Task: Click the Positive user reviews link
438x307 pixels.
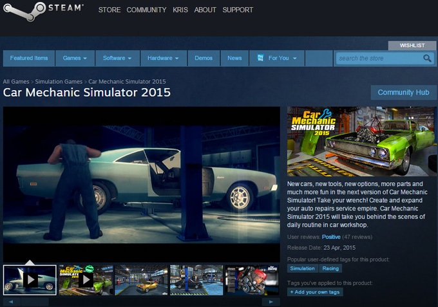Action: click(x=331, y=237)
